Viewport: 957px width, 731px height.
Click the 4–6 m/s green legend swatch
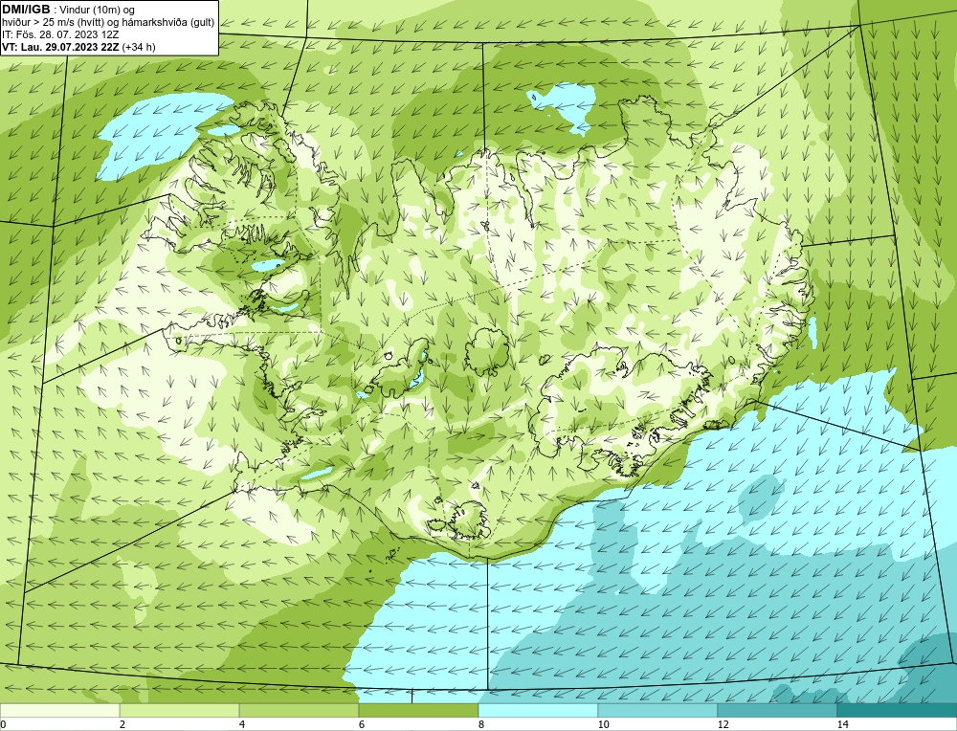pos(299,710)
